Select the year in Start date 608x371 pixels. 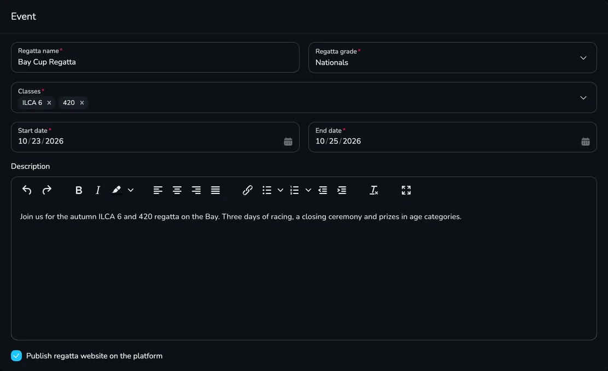tap(54, 141)
